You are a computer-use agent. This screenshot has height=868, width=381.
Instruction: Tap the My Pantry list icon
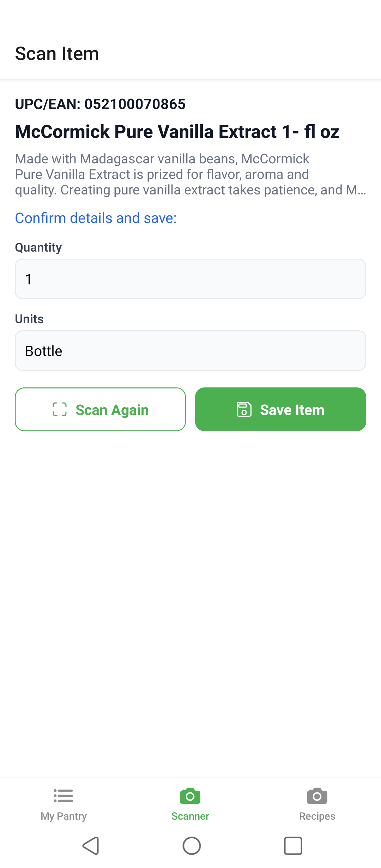coord(64,796)
